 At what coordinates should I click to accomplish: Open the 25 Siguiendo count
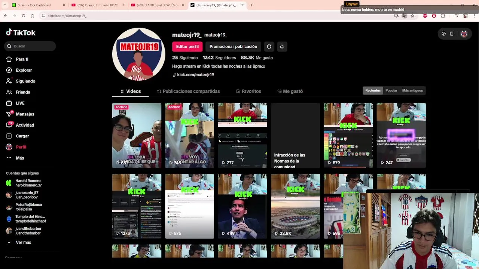tap(185, 58)
